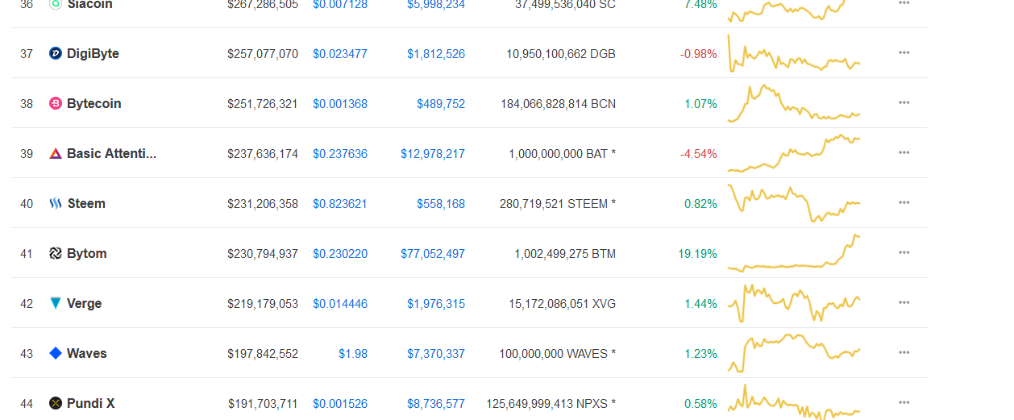View the Waves price sparkline chart
1014x420 pixels.
click(x=794, y=353)
